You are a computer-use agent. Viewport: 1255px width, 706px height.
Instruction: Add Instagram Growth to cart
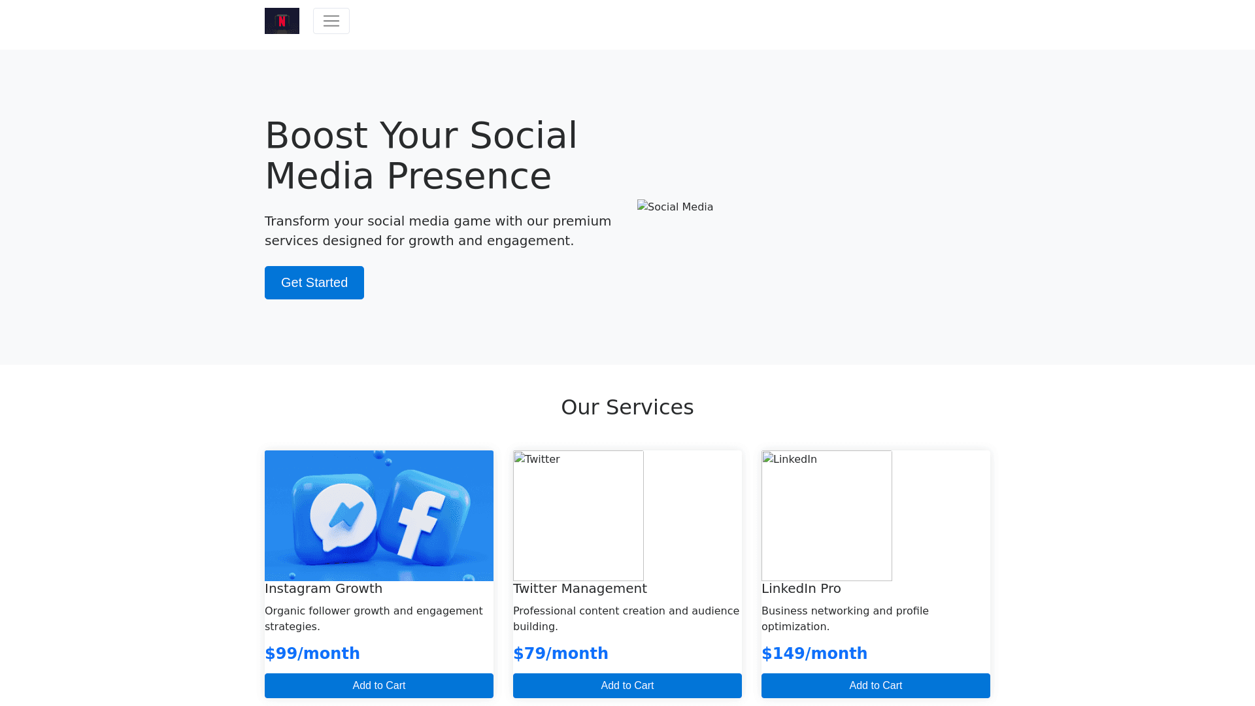[x=379, y=686]
